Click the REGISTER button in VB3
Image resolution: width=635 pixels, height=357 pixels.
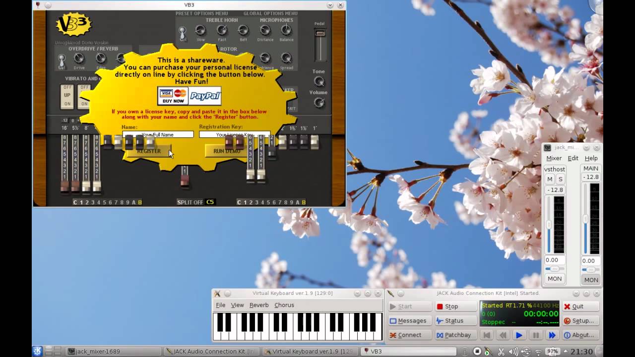click(149, 151)
